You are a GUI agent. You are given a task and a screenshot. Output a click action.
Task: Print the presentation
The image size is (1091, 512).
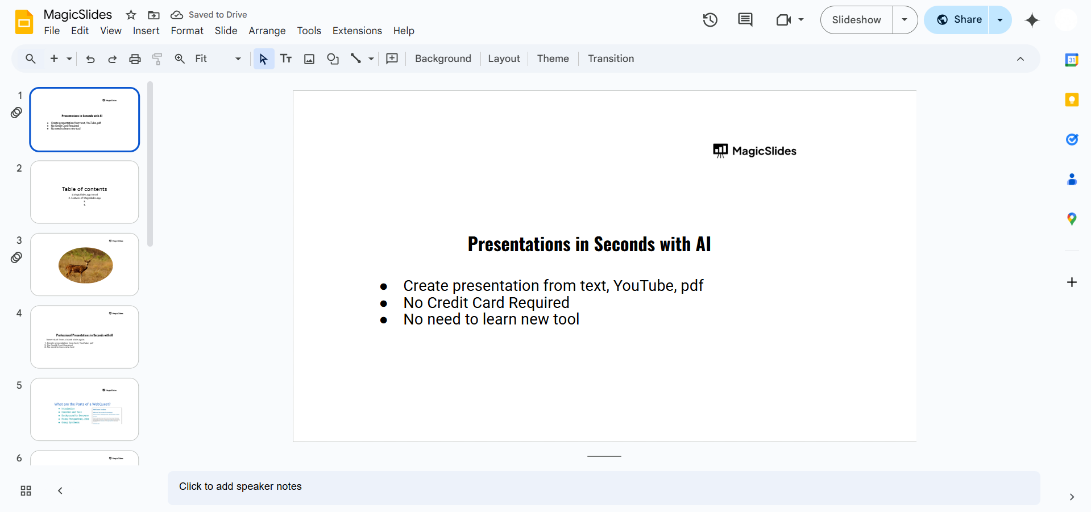pos(135,59)
